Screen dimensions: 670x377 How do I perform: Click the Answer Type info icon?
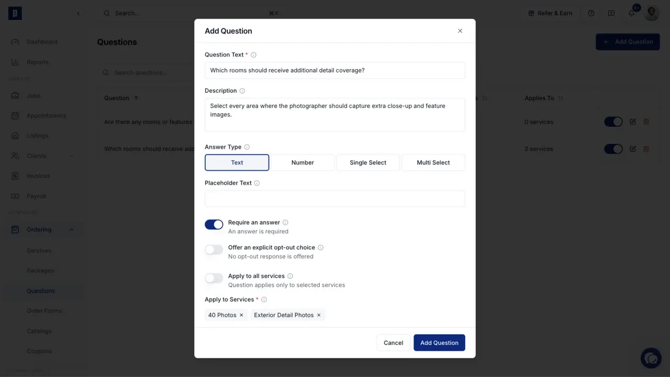pyautogui.click(x=247, y=148)
